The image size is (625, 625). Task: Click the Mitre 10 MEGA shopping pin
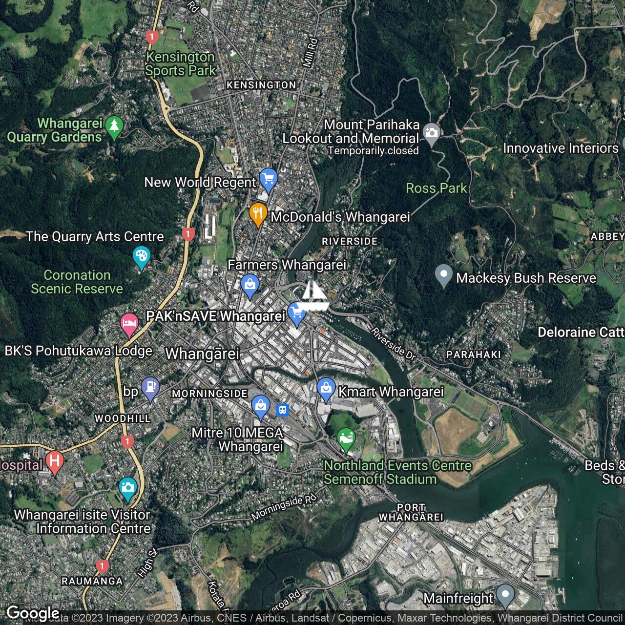[x=261, y=406]
